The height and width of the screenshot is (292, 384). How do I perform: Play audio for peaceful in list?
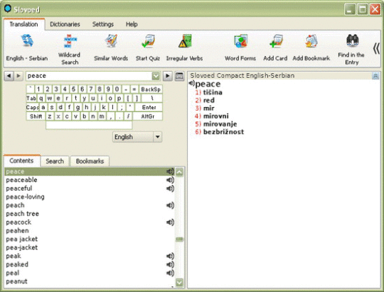tap(170, 189)
